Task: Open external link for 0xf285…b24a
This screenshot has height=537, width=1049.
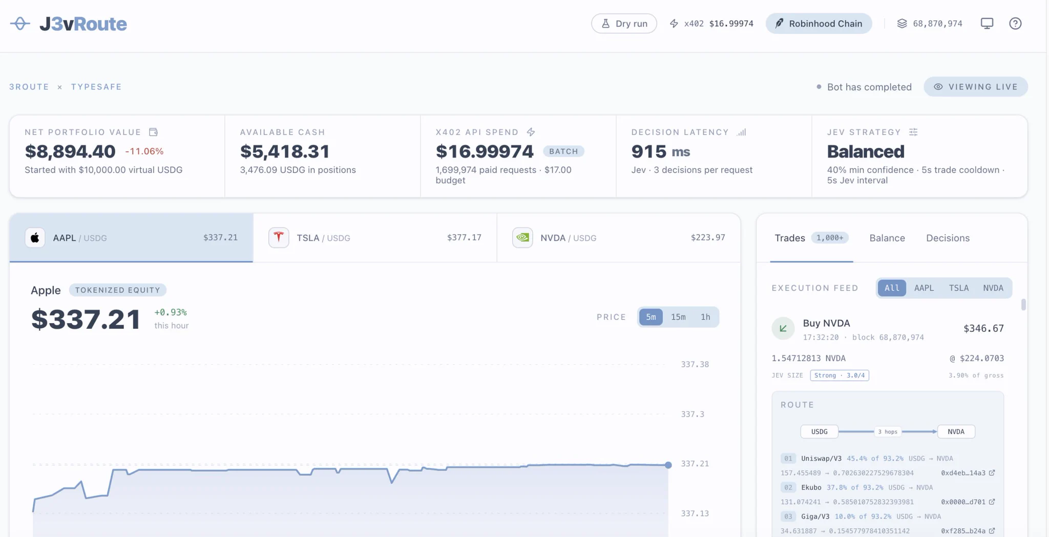Action: point(992,531)
